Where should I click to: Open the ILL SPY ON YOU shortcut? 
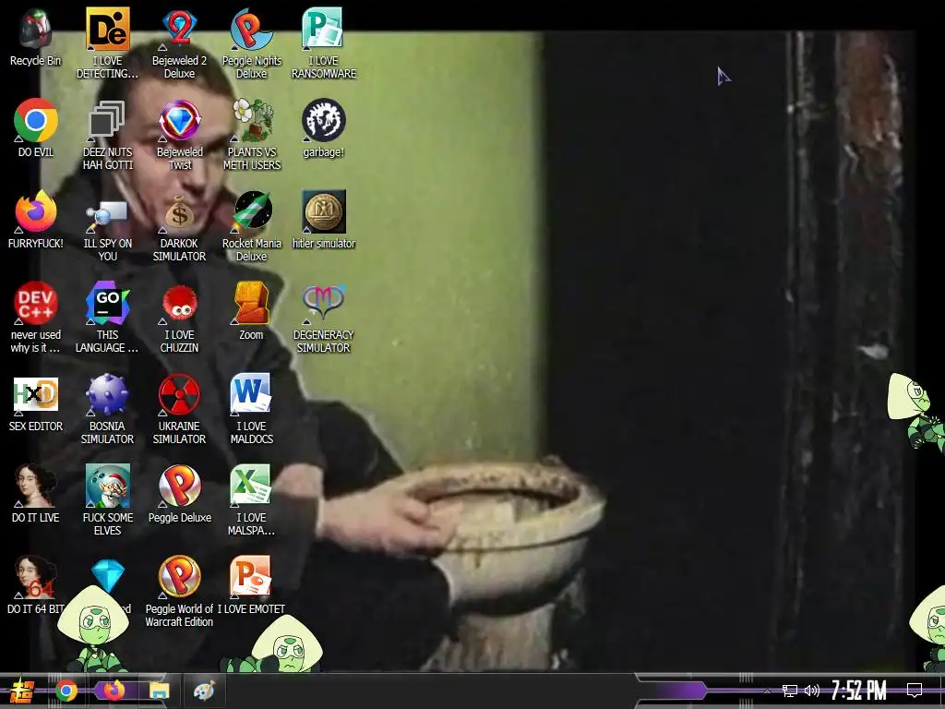107,227
